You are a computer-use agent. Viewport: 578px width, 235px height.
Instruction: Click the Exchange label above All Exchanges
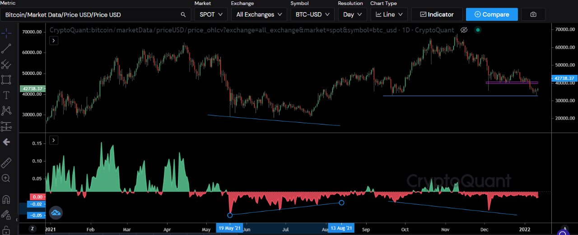(x=242, y=3)
